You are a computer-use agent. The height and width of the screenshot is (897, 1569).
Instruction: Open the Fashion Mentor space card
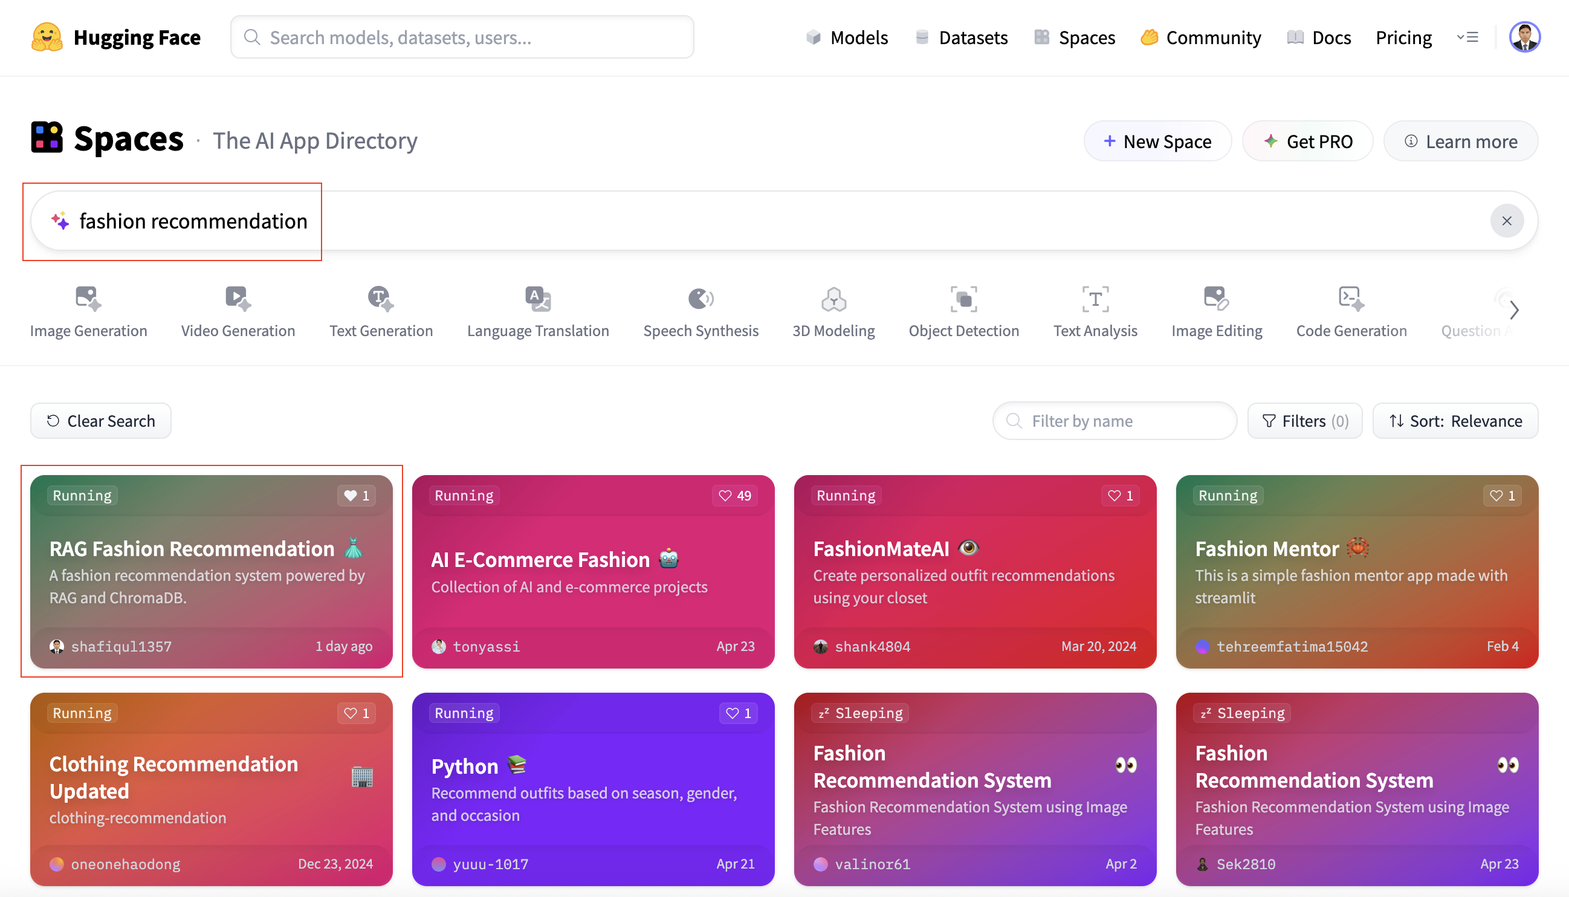1357,571
